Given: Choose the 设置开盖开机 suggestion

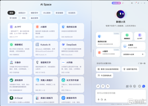Looking at the screenshot, I should tap(130, 69).
